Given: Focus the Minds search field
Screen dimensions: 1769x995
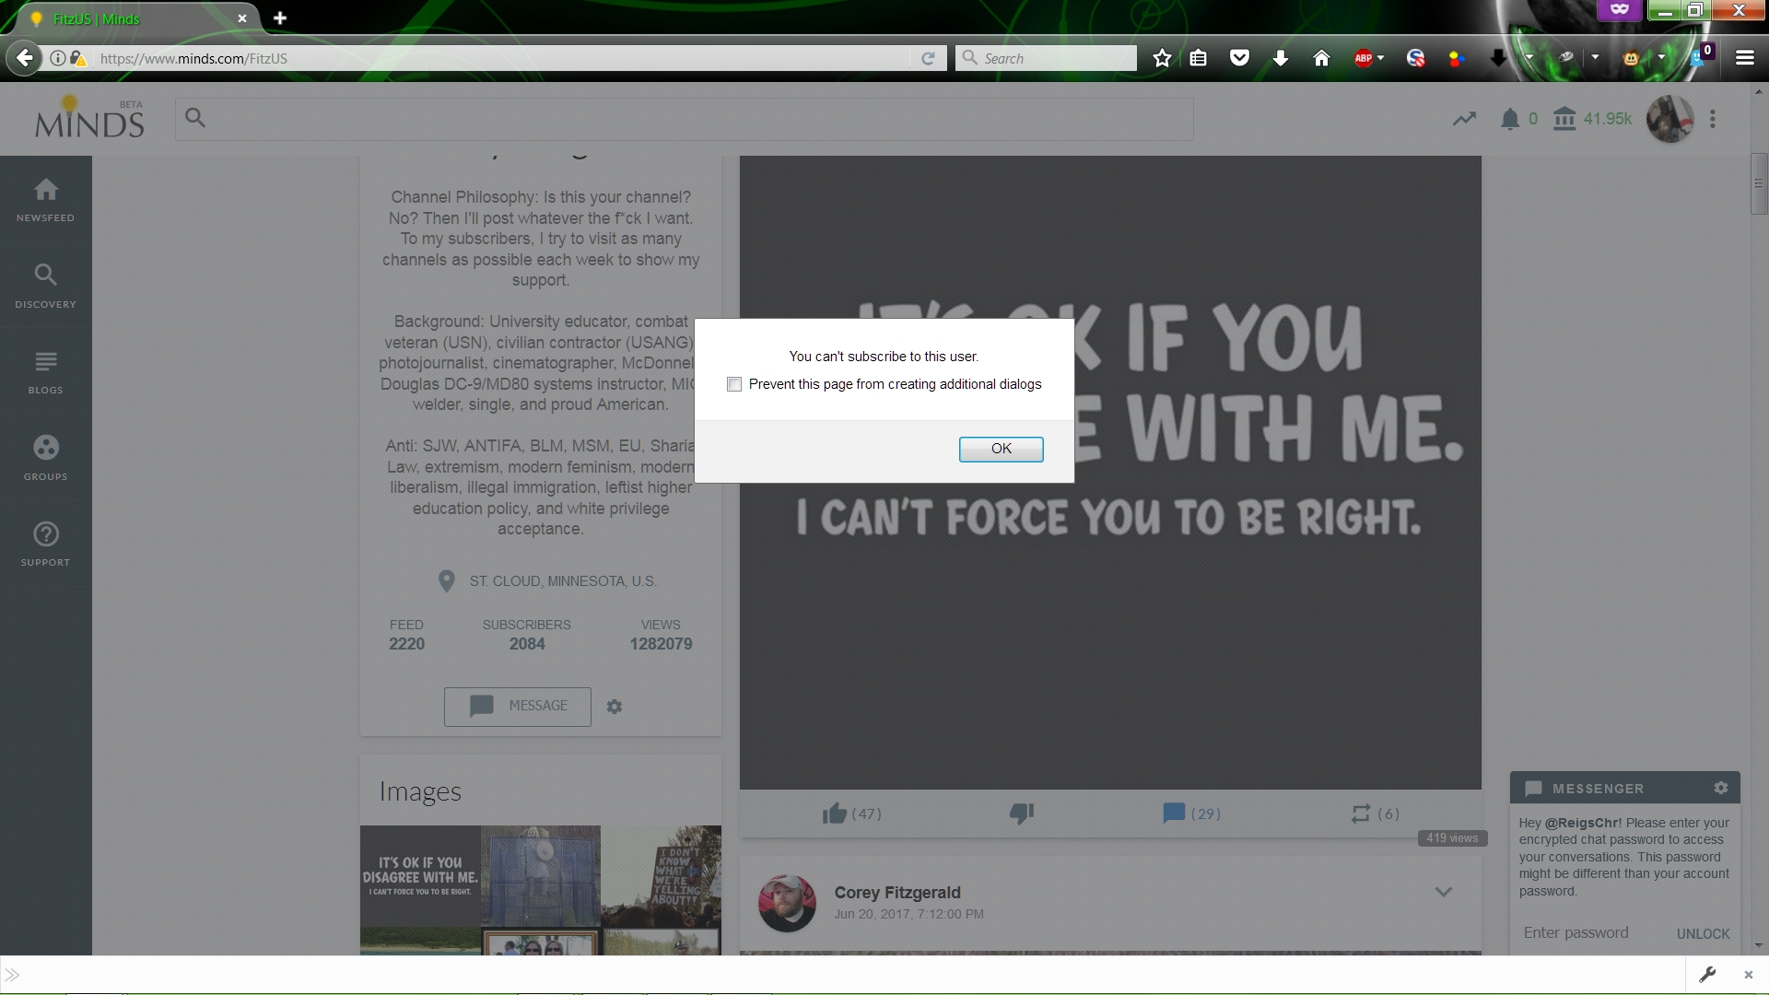Looking at the screenshot, I should [684, 119].
